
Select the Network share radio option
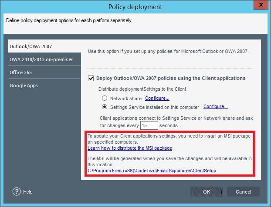point(105,99)
